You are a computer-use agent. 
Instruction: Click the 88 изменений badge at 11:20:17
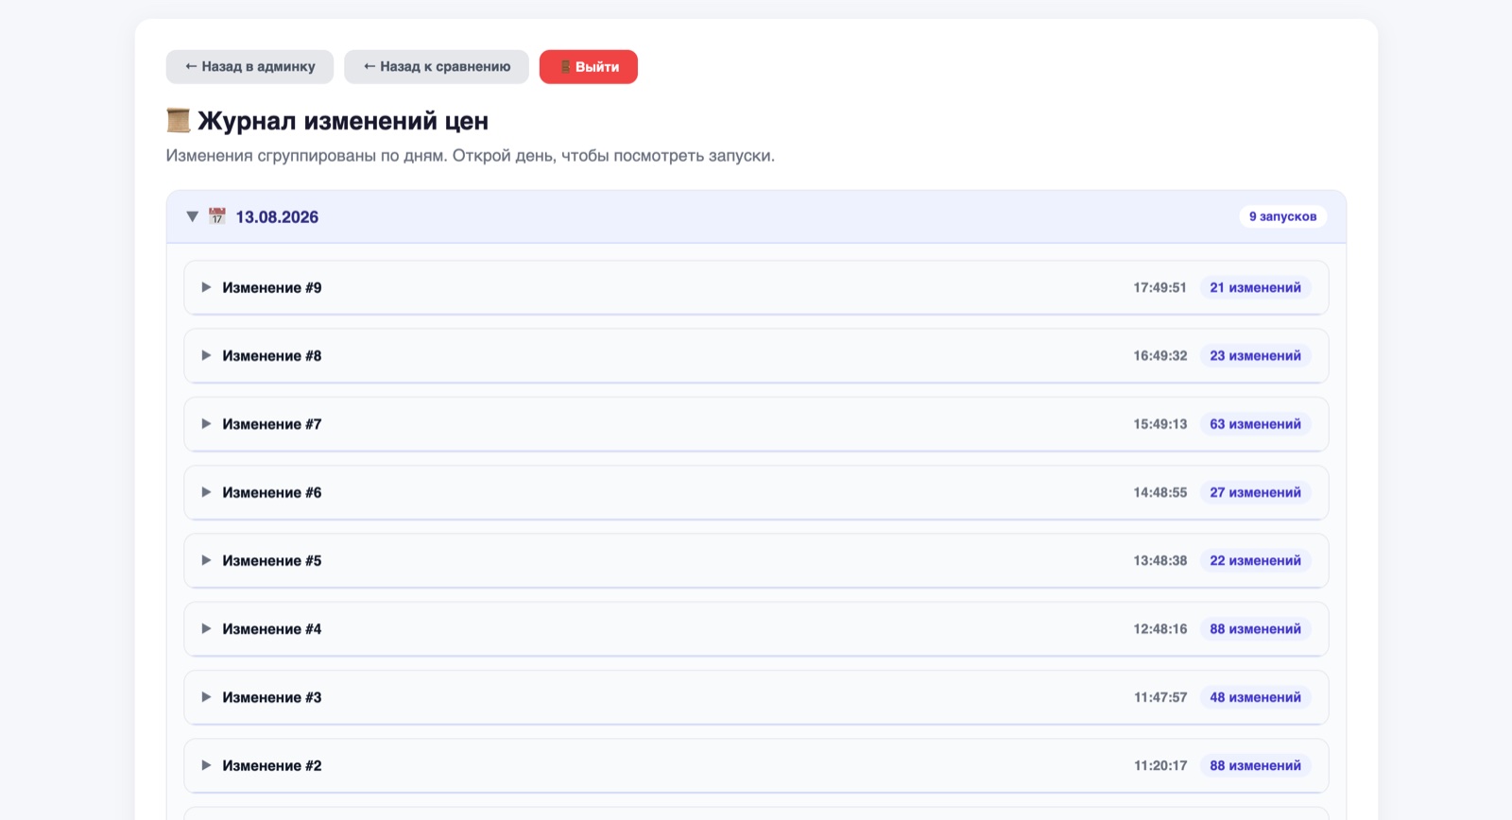coord(1255,765)
